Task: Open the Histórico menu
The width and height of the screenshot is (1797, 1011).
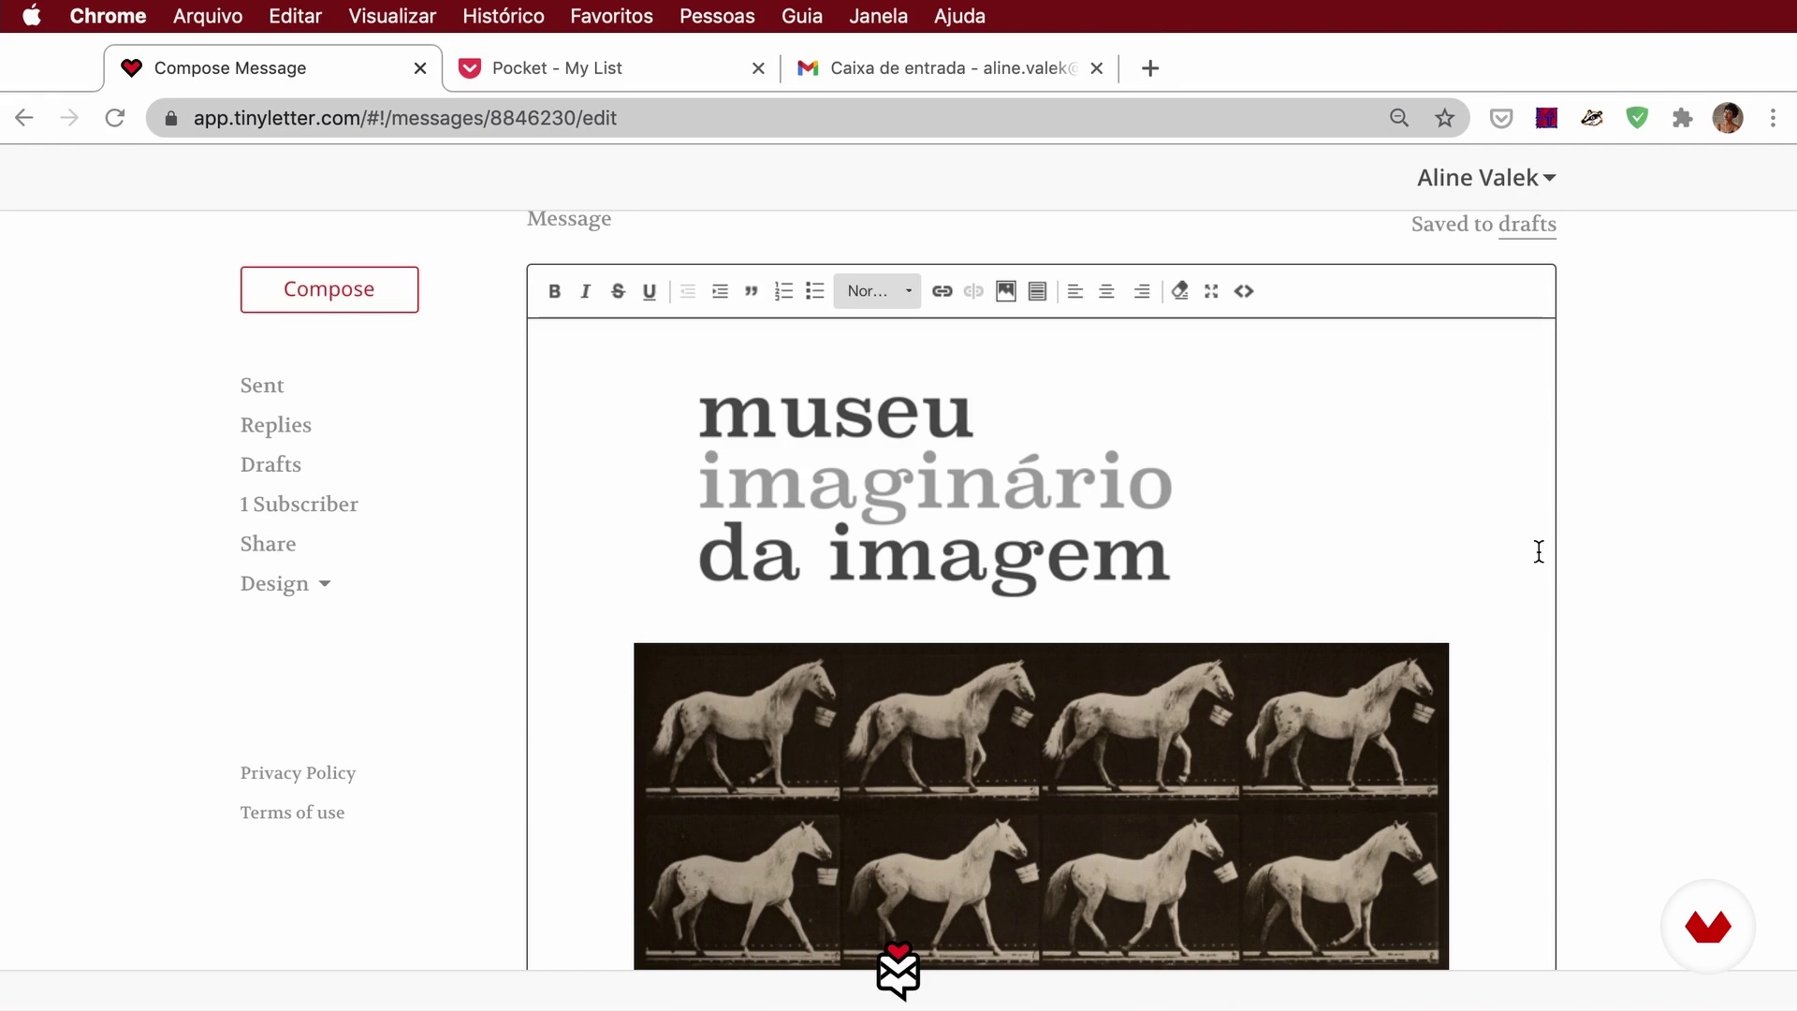Action: tap(504, 16)
